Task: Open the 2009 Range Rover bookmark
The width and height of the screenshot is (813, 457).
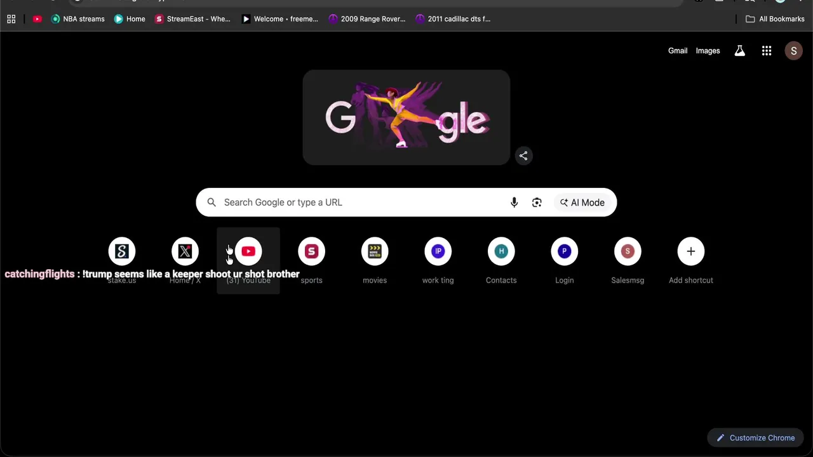Action: coord(367,19)
